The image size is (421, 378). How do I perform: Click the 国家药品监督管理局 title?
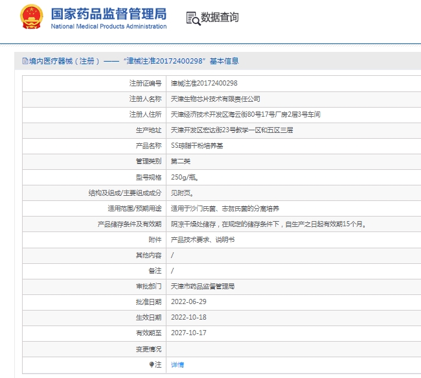pyautogui.click(x=109, y=14)
